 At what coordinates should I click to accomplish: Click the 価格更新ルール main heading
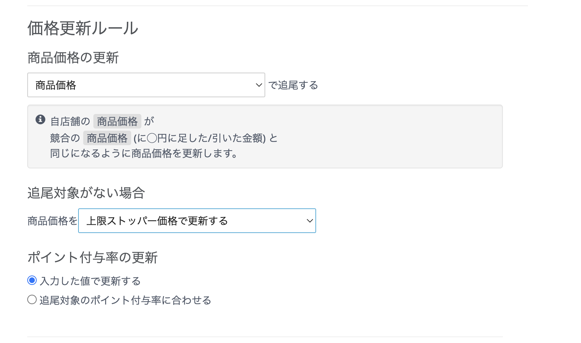click(x=83, y=28)
